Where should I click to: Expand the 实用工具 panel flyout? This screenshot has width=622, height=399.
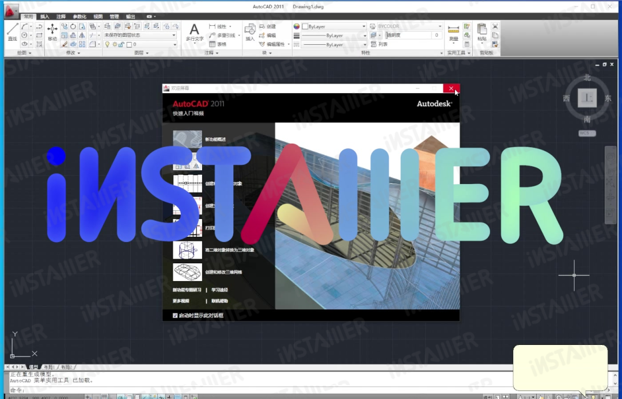[x=458, y=53]
